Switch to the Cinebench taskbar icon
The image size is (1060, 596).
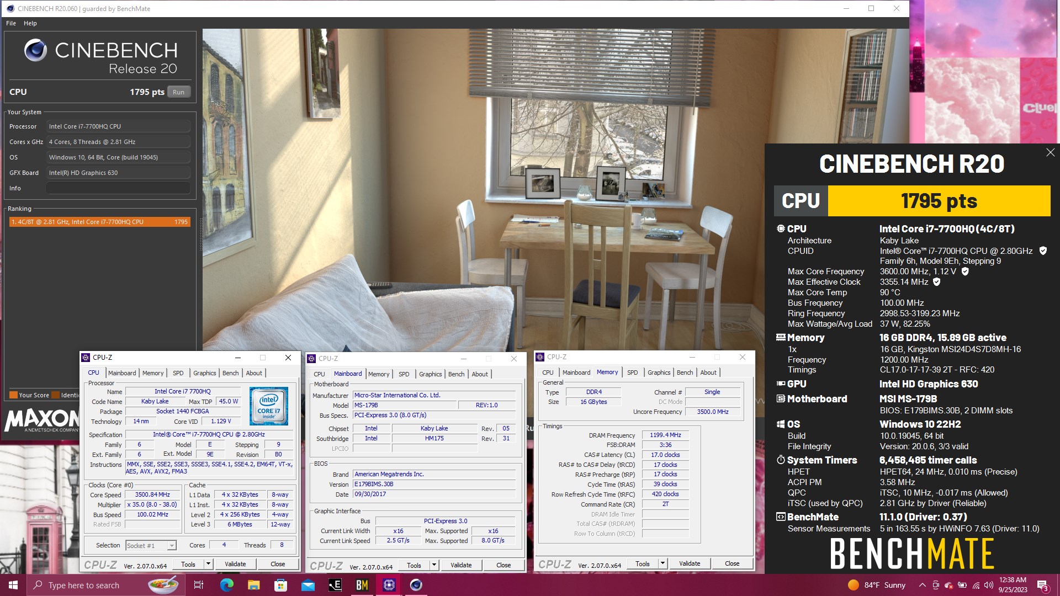416,585
